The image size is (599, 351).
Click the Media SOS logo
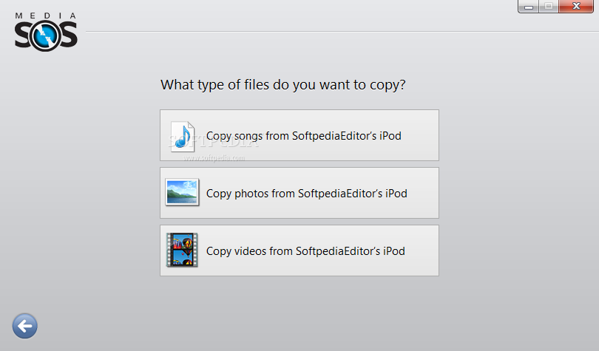[46, 32]
